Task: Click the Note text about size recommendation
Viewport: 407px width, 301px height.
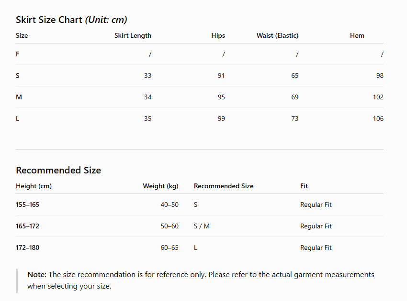Action: 201,280
